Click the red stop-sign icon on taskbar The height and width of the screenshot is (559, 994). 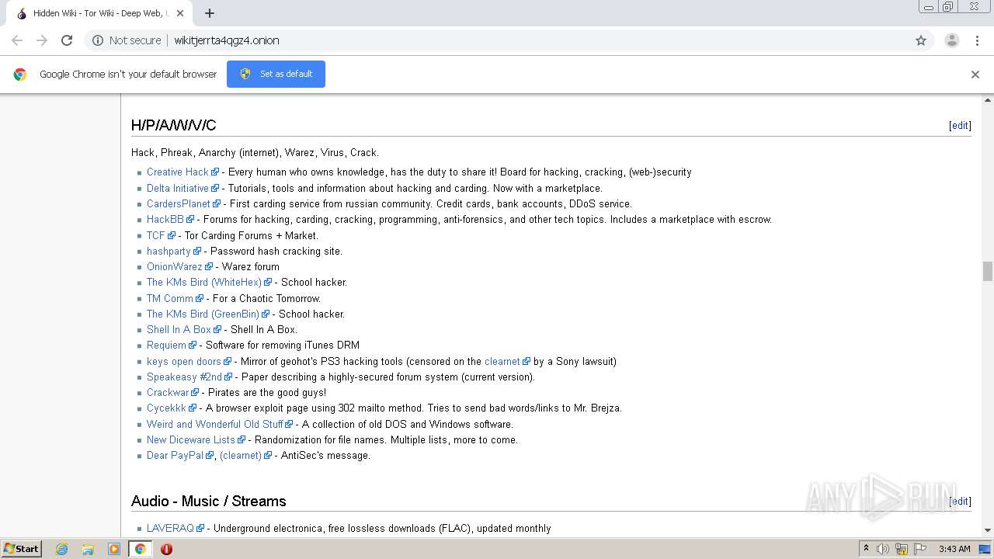coord(166,549)
